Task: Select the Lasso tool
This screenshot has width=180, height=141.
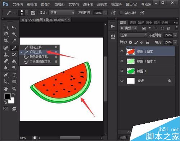Action: pos(6,34)
